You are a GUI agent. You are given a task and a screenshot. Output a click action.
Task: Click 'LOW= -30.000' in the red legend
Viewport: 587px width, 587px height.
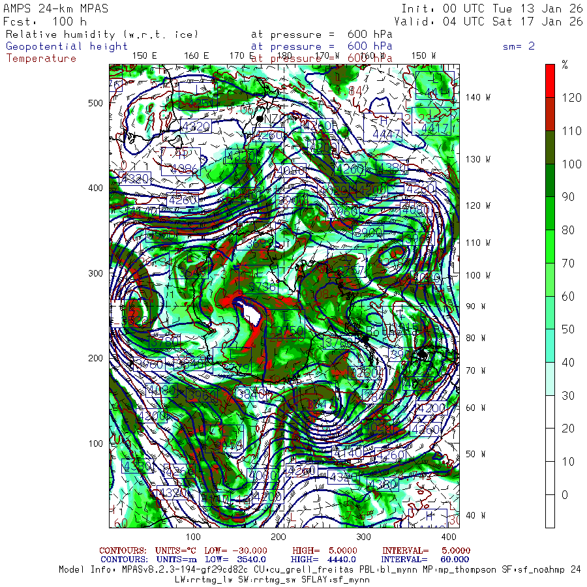click(x=236, y=550)
